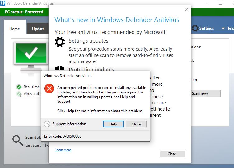Viewport: 234px width, 168px height.
Task: Open the Help dropdown menu
Action: pos(228,28)
